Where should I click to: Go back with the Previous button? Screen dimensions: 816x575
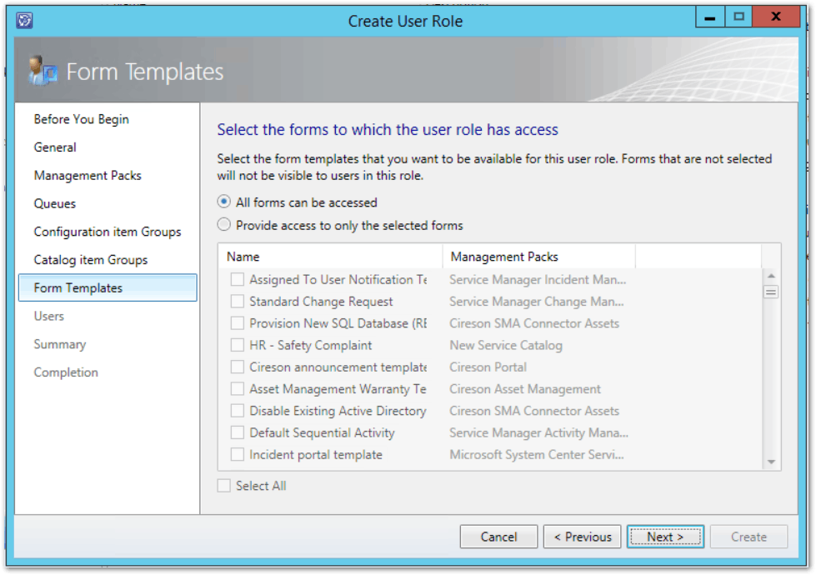coord(583,537)
